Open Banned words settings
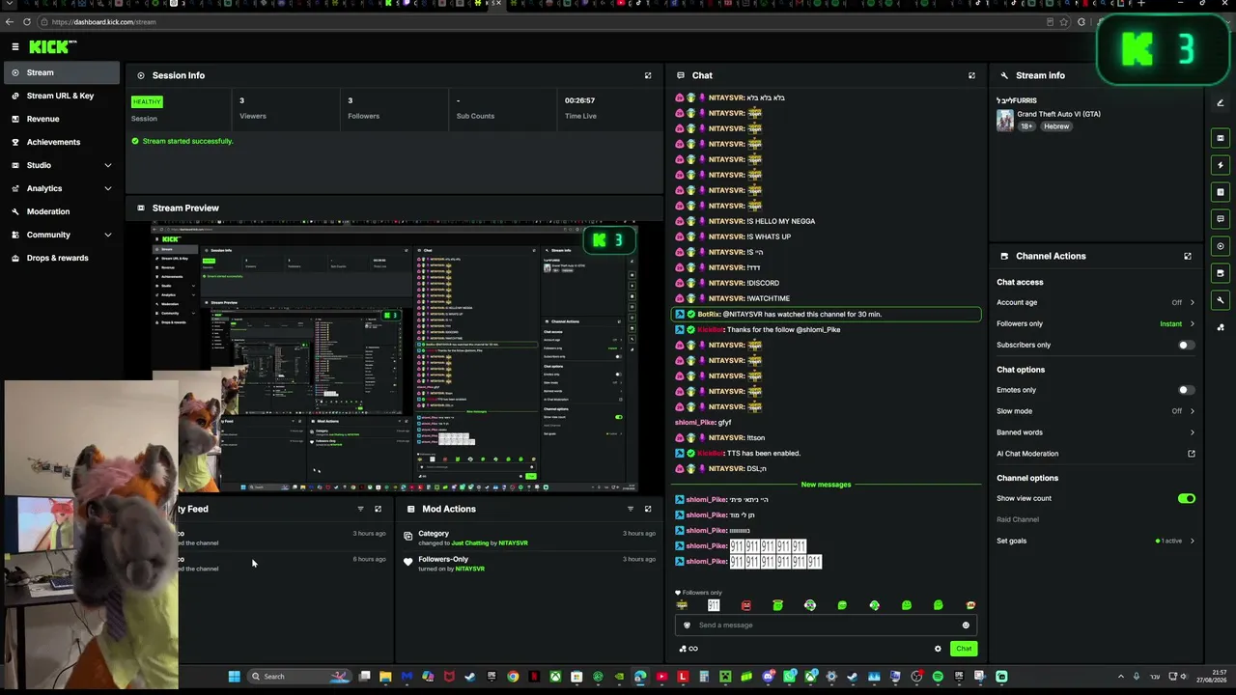The width and height of the screenshot is (1236, 695). (x=1096, y=432)
